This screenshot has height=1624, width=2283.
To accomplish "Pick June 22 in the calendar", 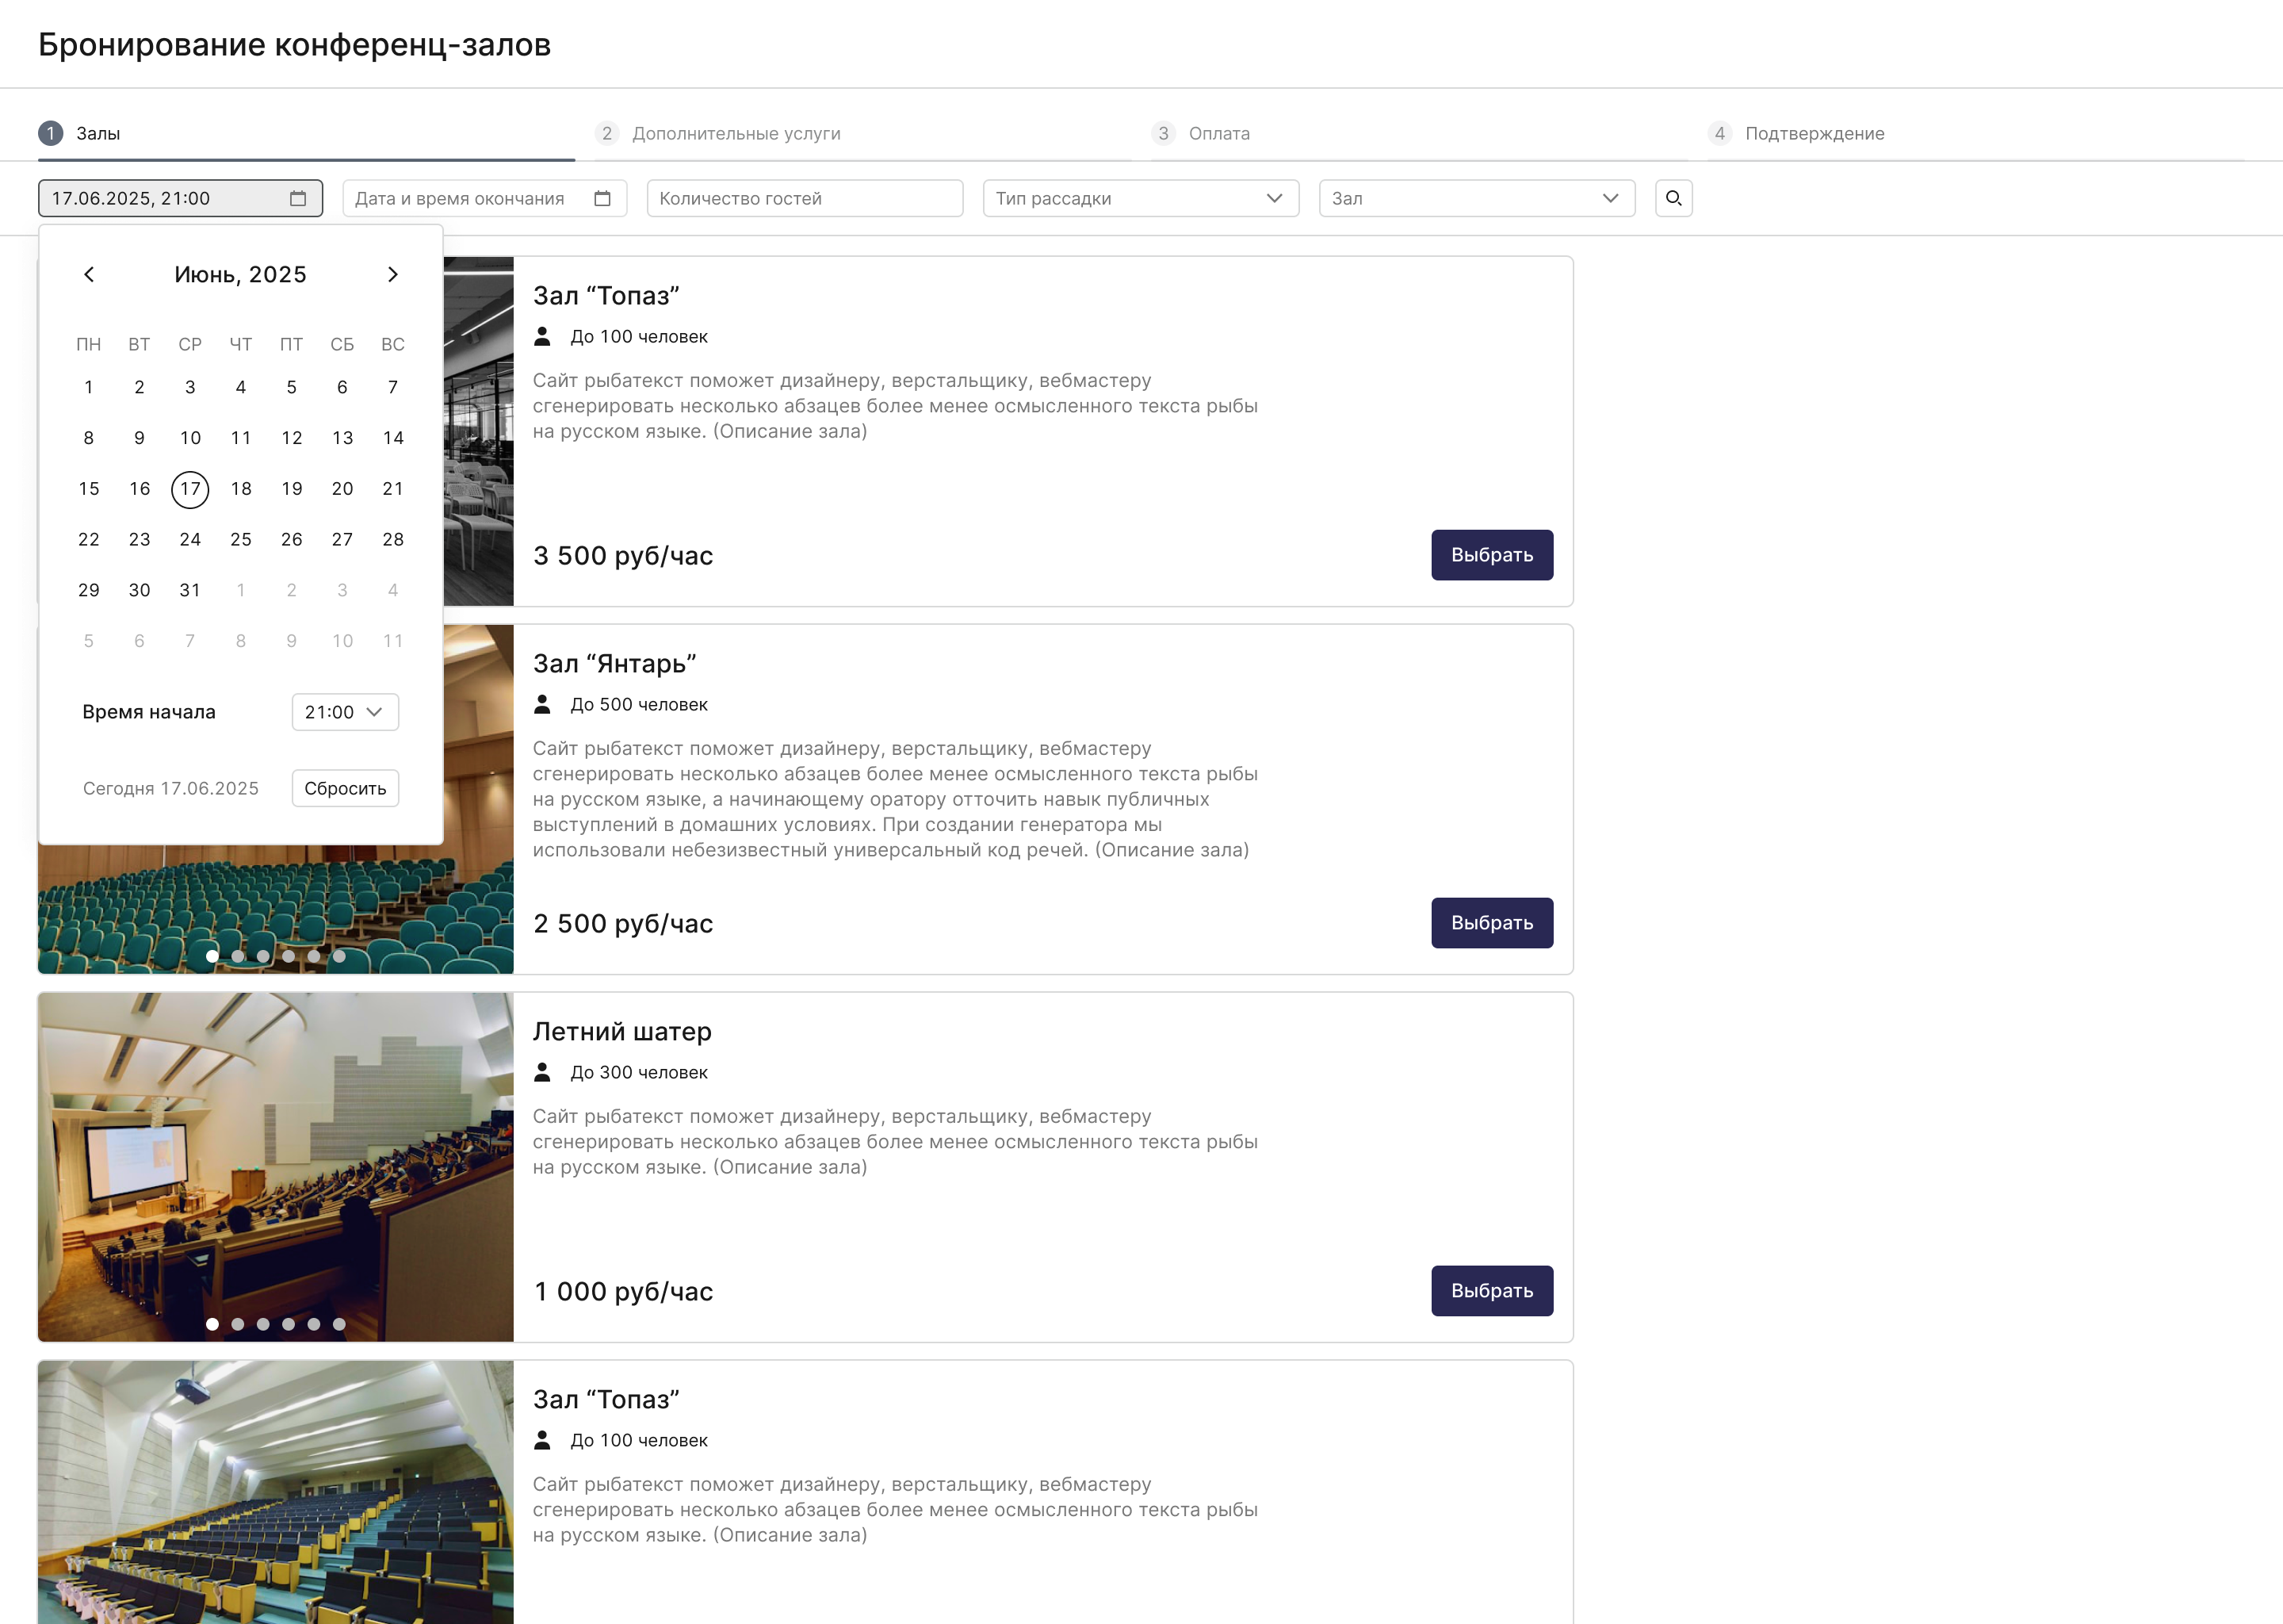I will coord(89,540).
